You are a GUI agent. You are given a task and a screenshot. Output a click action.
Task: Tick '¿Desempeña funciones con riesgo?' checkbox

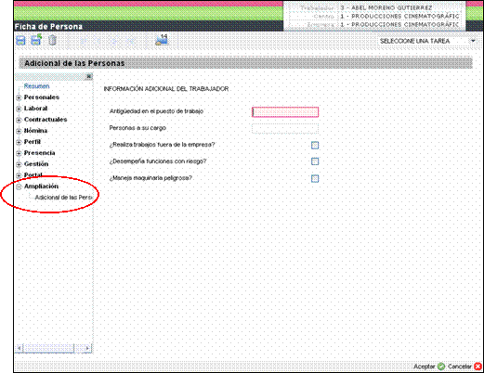(315, 161)
